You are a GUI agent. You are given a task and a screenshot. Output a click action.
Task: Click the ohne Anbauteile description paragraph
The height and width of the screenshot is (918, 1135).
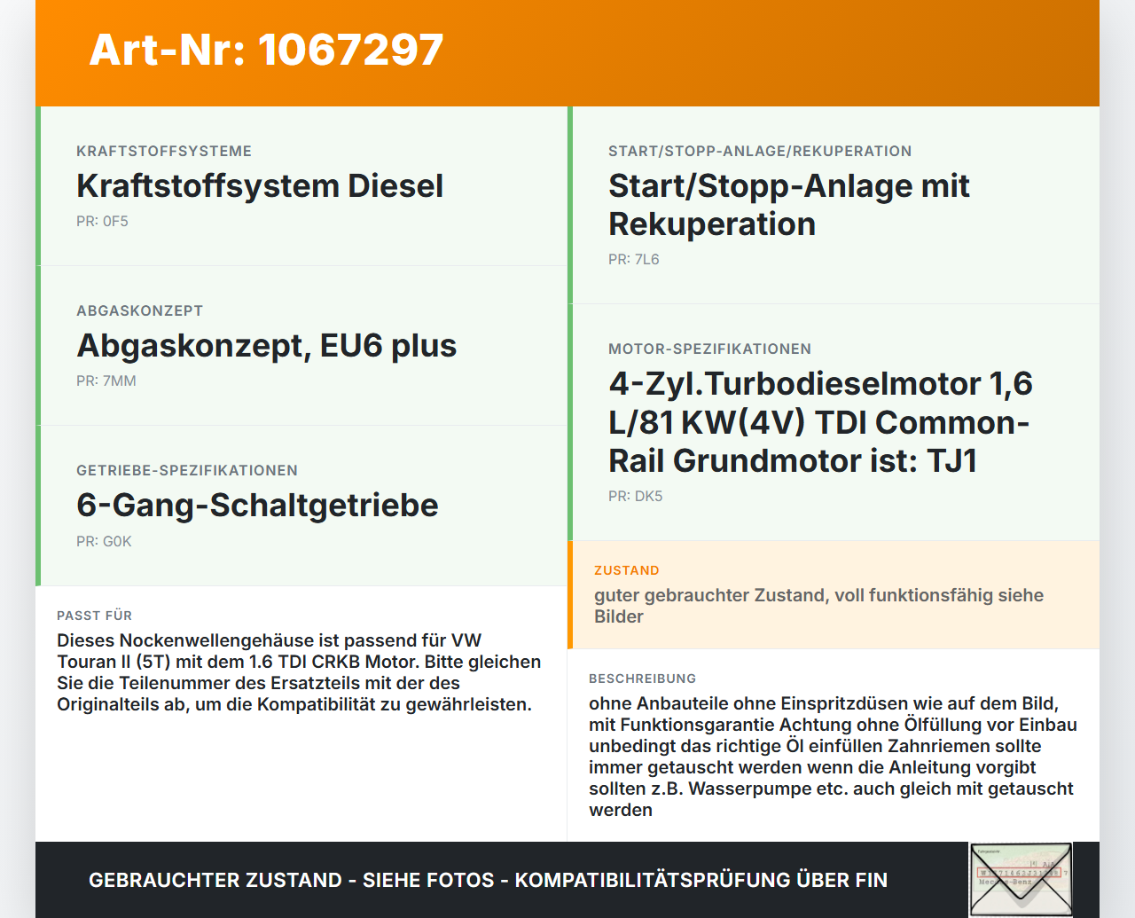(x=833, y=757)
